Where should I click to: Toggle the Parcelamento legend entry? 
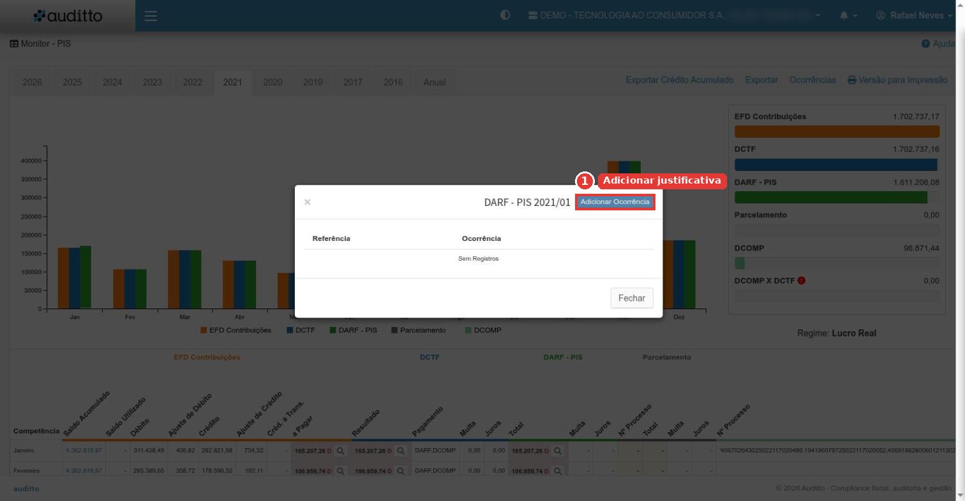click(x=418, y=330)
